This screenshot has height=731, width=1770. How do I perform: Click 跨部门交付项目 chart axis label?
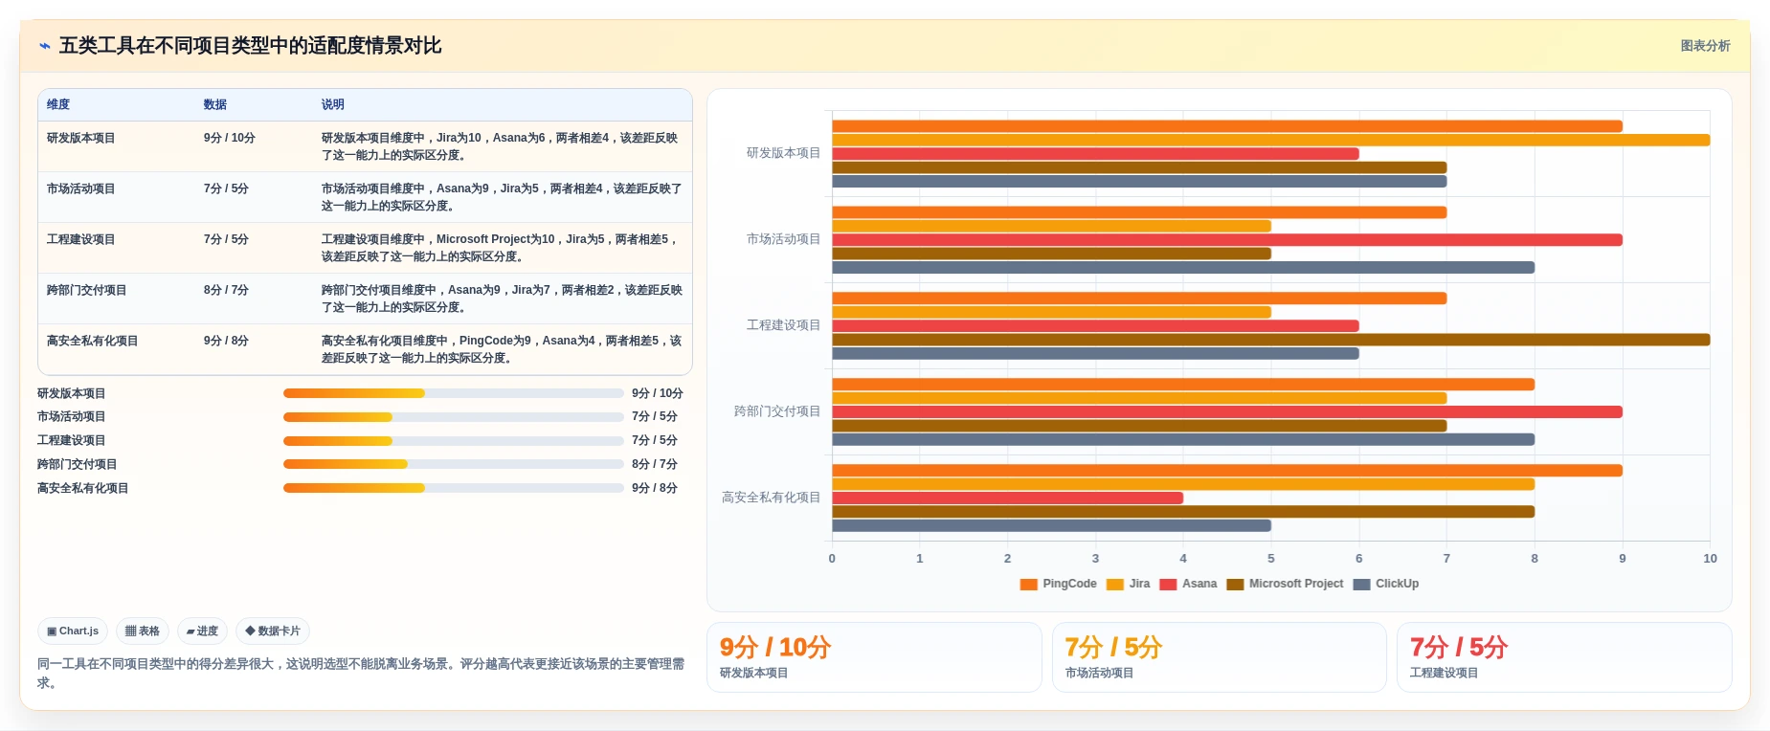coord(777,411)
